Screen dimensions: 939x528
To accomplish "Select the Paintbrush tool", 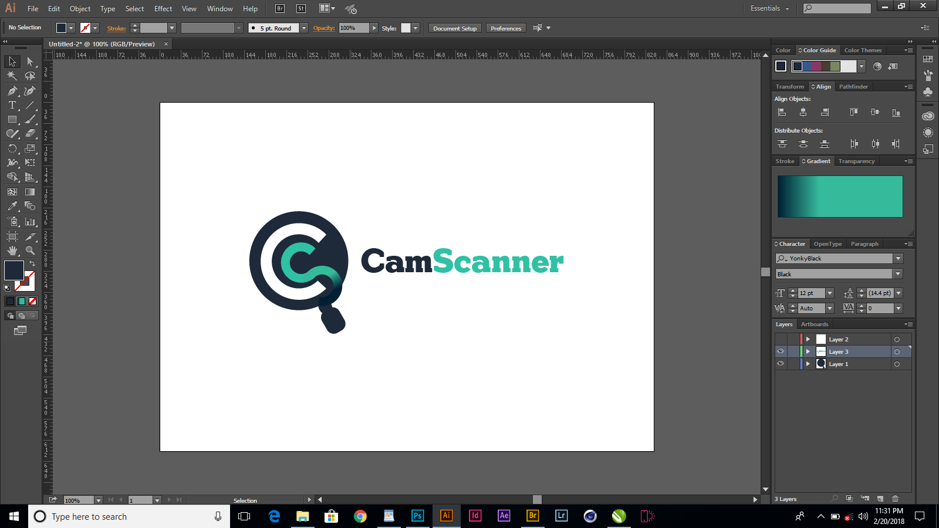I will point(30,119).
